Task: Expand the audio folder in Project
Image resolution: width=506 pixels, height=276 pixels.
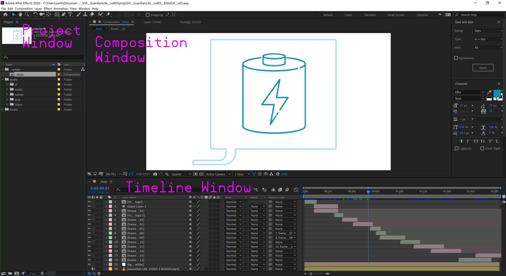Action: click(x=7, y=89)
